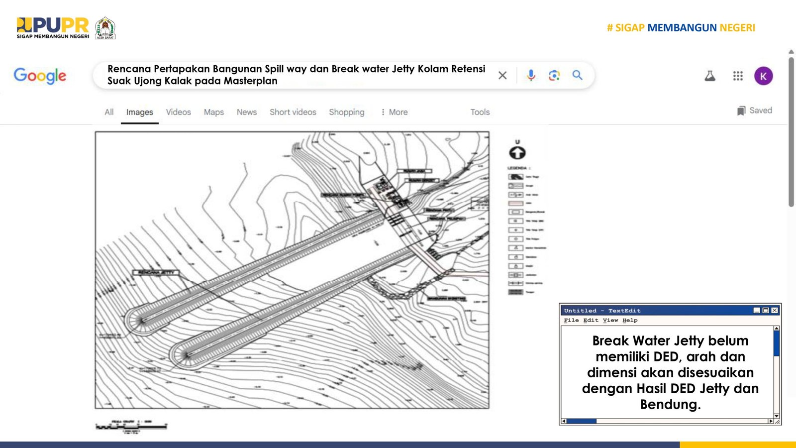Open the File menu in TextEdit

click(x=571, y=321)
